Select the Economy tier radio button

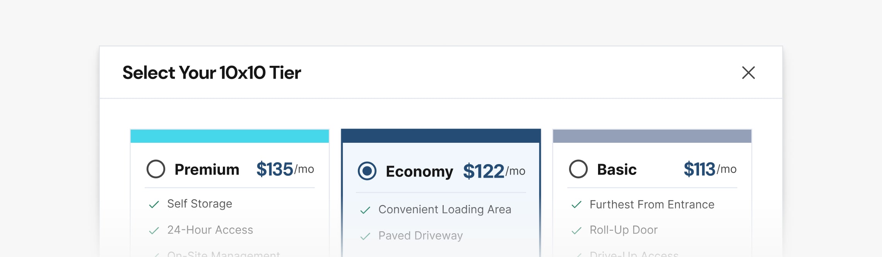tap(367, 171)
